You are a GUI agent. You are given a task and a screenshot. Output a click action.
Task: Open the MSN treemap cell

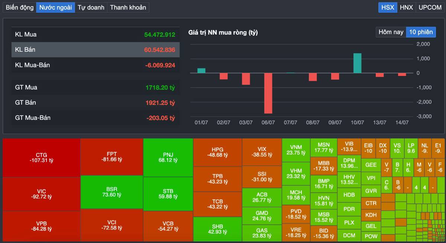point(324,148)
